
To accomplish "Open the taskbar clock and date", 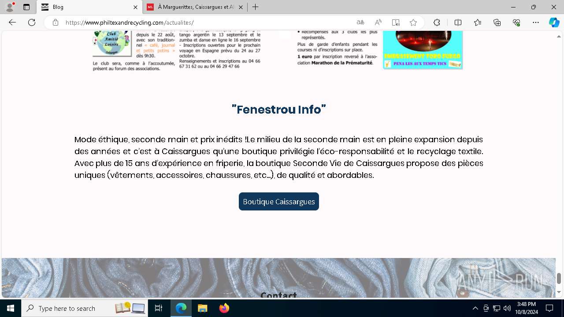I will 527,308.
